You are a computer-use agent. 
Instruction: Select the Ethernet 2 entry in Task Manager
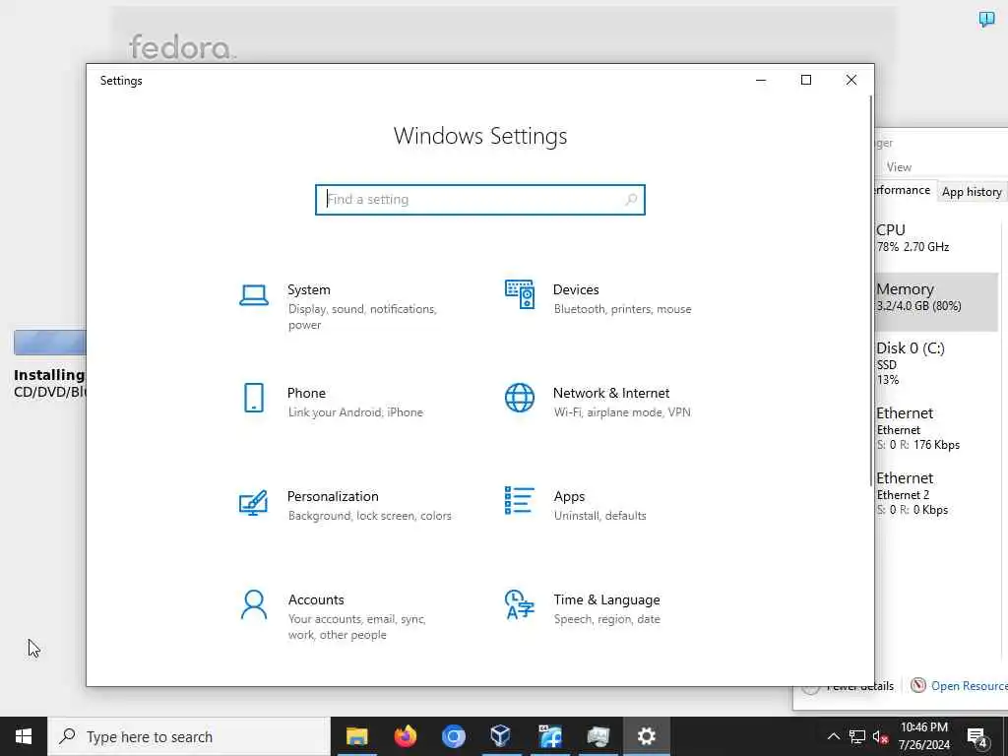click(936, 494)
